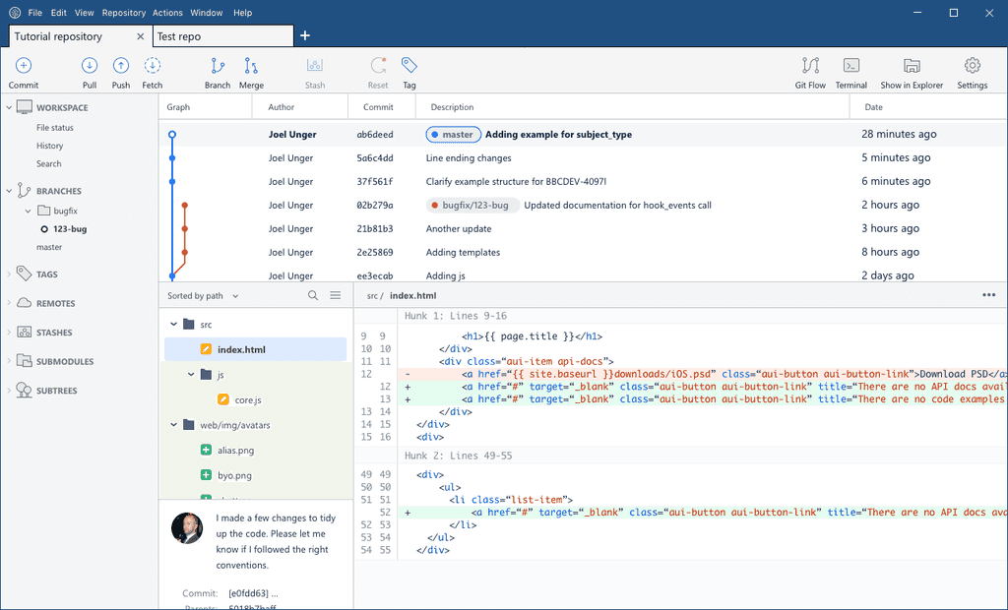Select the Merge toolbar icon
Image resolution: width=1008 pixels, height=610 pixels.
tap(251, 71)
